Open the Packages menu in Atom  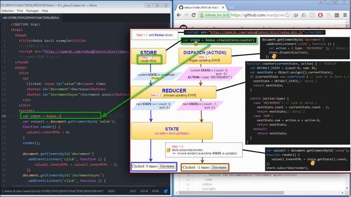point(32,11)
